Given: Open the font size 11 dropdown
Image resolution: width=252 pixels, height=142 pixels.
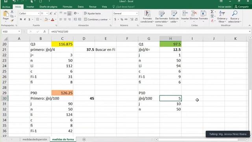Looking at the screenshot, I should point(47,13).
